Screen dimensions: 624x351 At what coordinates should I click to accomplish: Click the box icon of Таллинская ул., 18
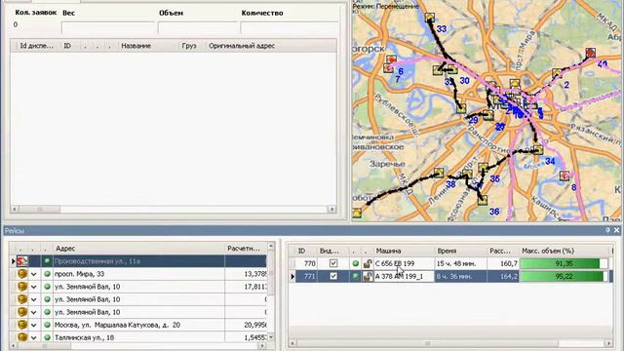tap(22, 337)
